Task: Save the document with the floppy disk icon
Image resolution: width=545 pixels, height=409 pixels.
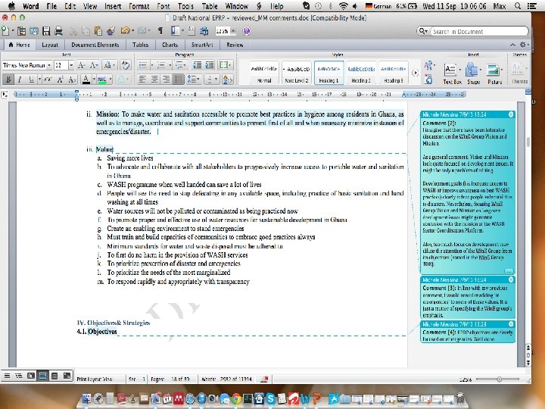Action: tap(46, 31)
